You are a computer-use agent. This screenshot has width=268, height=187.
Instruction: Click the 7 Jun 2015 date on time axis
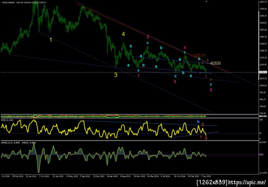point(206,176)
